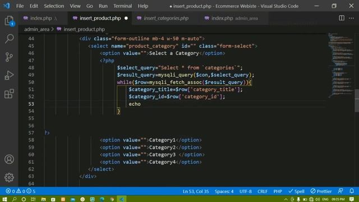359x202 pixels.
Task: Open the Go menu
Action: [x=90, y=6]
